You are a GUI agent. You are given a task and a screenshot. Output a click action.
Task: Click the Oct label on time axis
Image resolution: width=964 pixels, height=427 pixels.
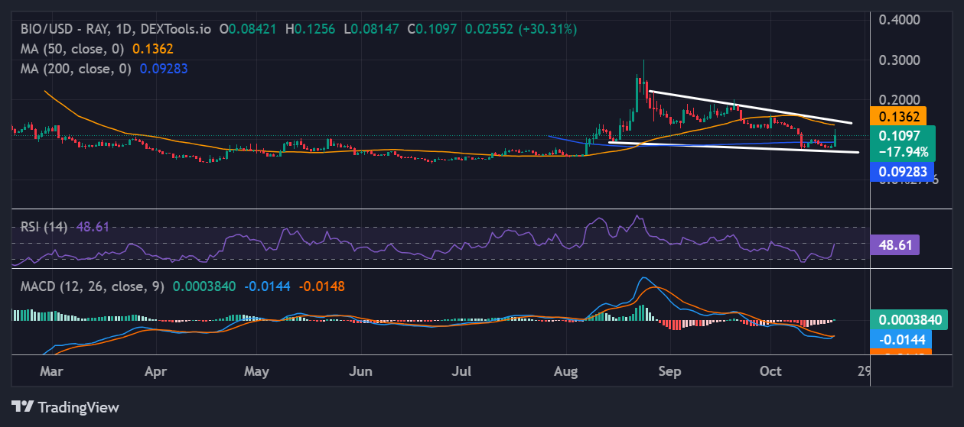point(770,371)
